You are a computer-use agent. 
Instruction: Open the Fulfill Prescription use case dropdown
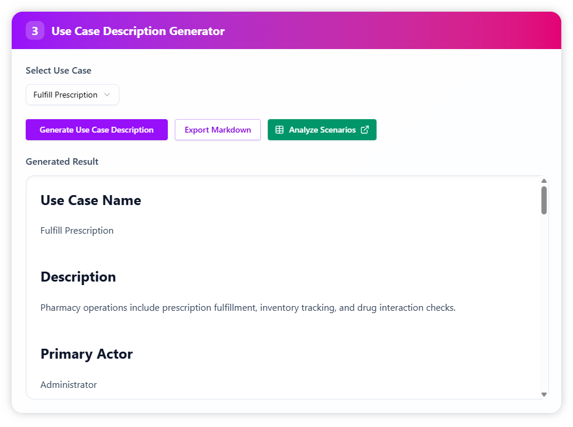pos(72,95)
